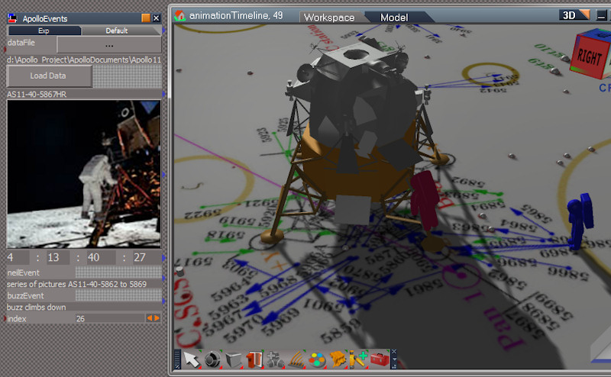This screenshot has height=377, width=611.
Task: Browse dataFile with the ... button
Action: tap(109, 45)
